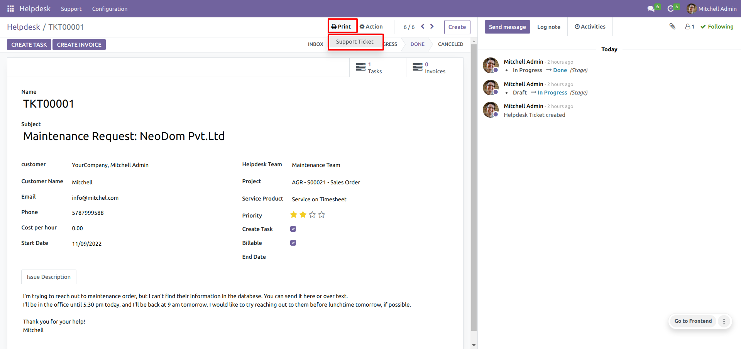Open Mitchell Admin user menu

click(x=712, y=8)
